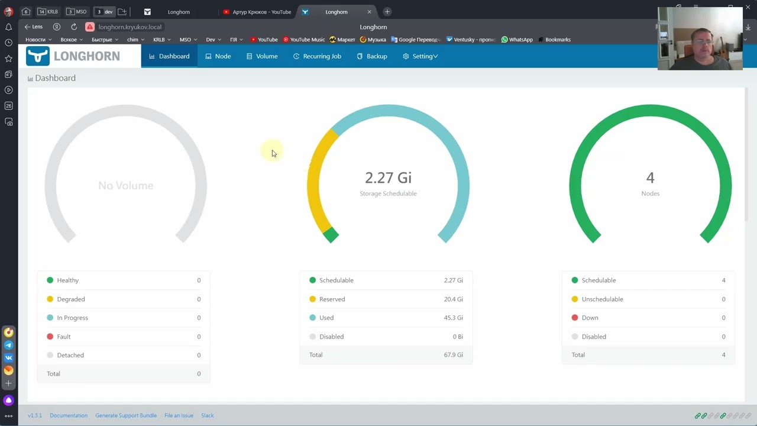Expand the Новости bookmarks folder
757x426 pixels.
pos(38,40)
